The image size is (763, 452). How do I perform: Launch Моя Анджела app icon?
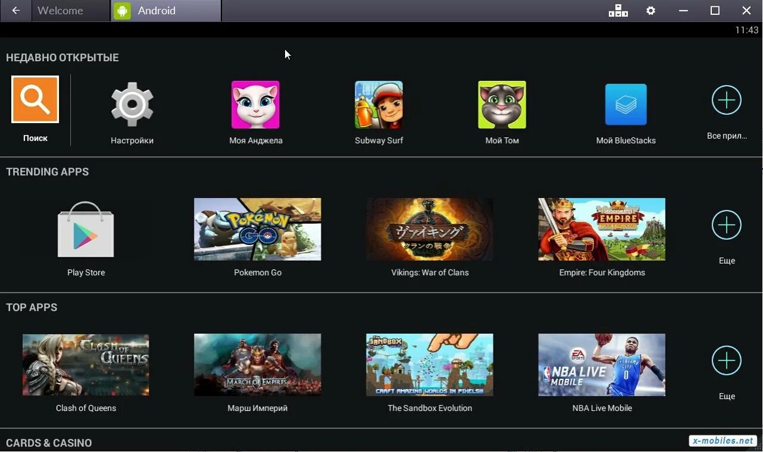click(x=255, y=105)
